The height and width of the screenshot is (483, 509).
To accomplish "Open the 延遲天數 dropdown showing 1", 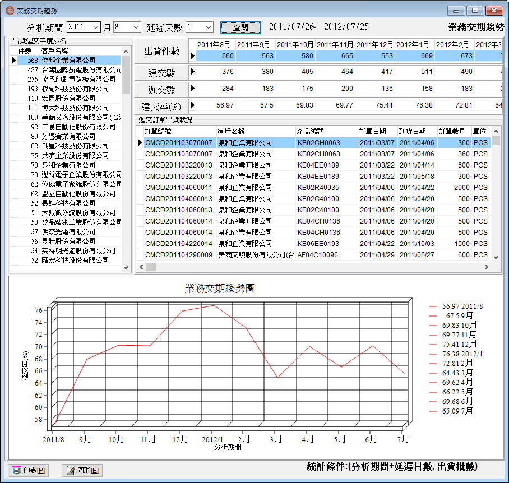I will (x=209, y=27).
